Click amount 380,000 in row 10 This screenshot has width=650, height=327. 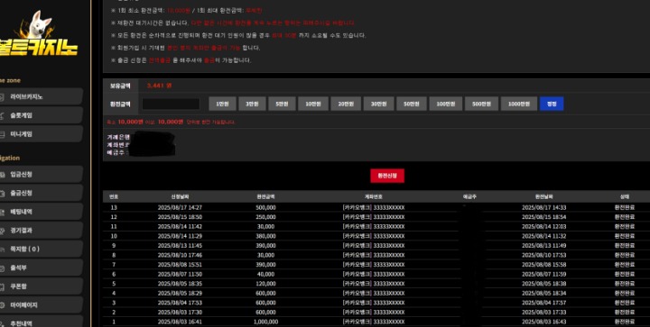[265, 236]
